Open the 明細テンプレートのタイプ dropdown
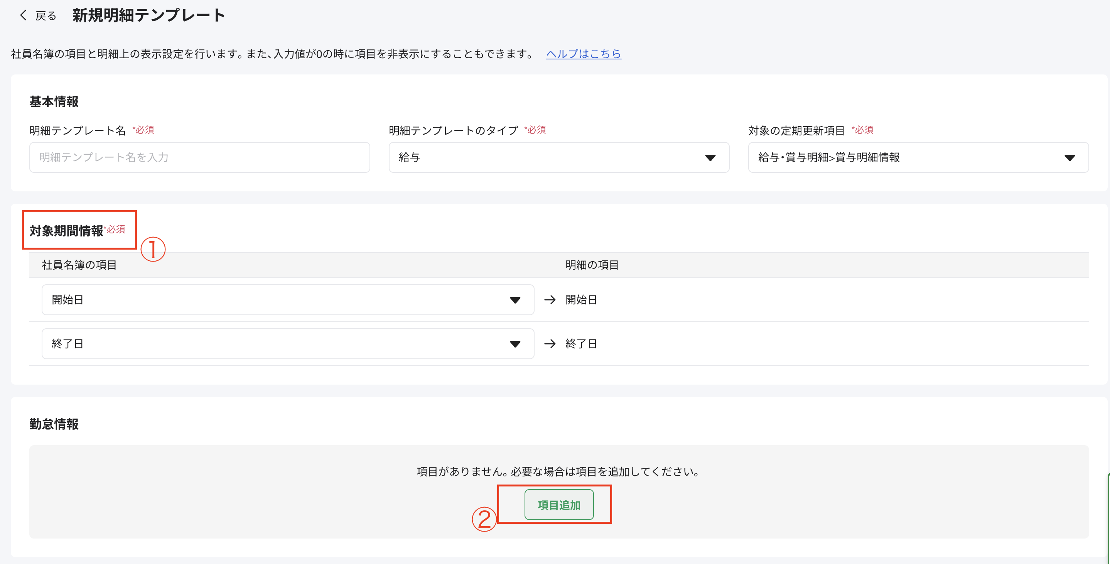The width and height of the screenshot is (1110, 564). tap(559, 157)
